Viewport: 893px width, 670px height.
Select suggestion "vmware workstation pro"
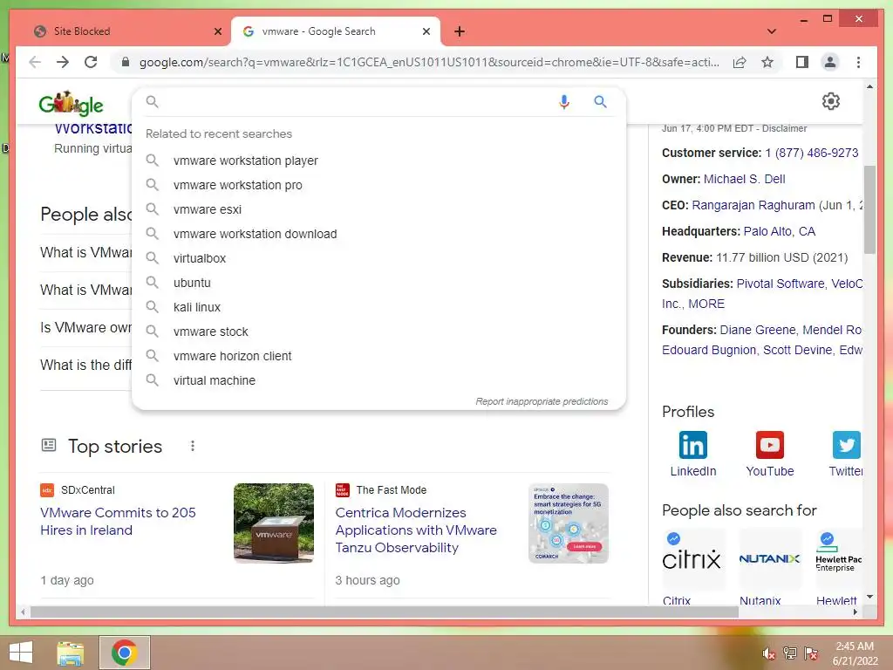click(x=378, y=185)
